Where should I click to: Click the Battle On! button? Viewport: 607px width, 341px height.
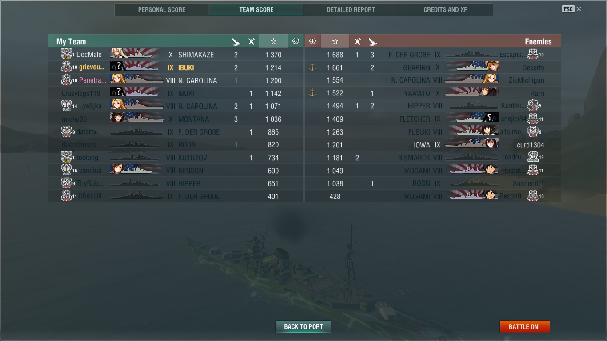coord(524,326)
